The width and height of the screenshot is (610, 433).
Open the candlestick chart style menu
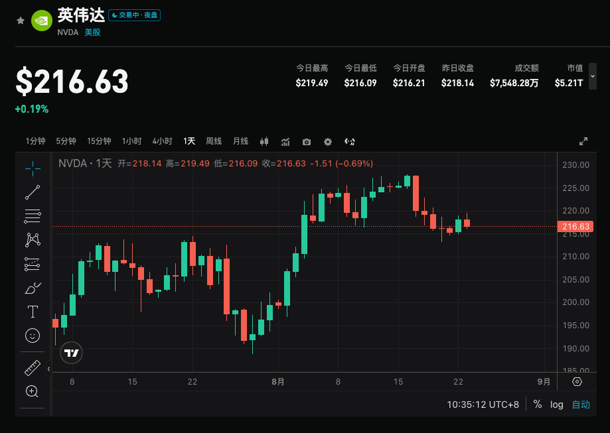(x=264, y=141)
